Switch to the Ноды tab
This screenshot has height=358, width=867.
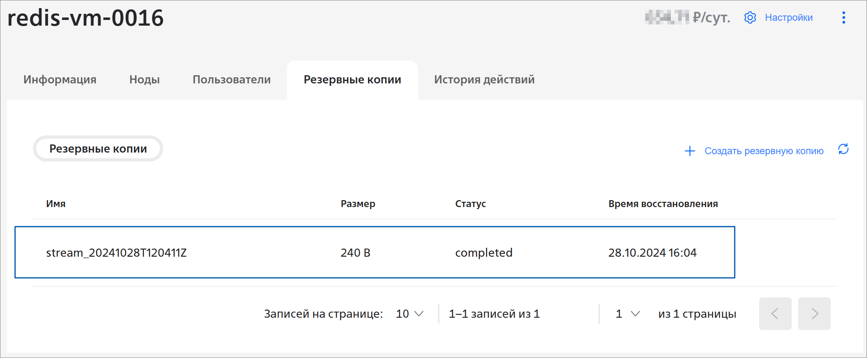pyautogui.click(x=144, y=79)
